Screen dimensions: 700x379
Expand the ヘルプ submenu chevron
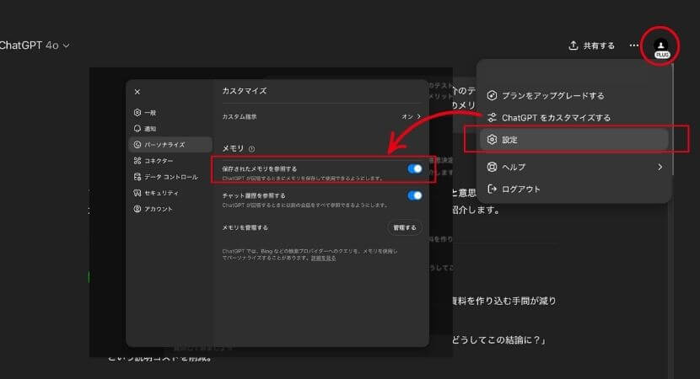point(660,167)
